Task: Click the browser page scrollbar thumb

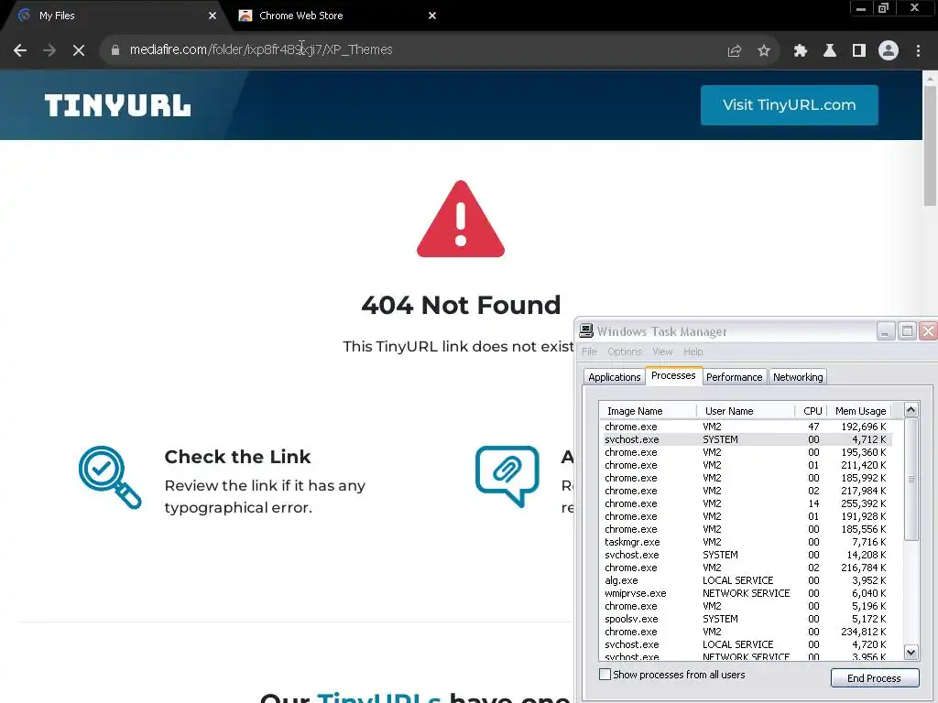Action: click(931, 146)
